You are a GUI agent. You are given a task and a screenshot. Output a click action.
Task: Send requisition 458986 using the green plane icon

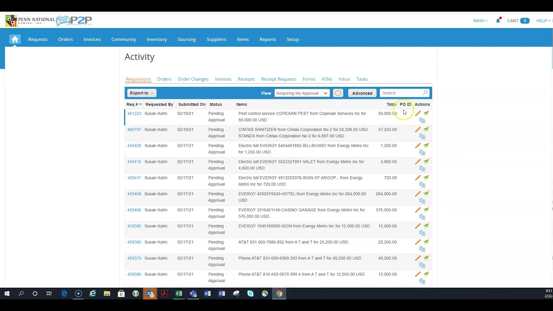point(426,274)
